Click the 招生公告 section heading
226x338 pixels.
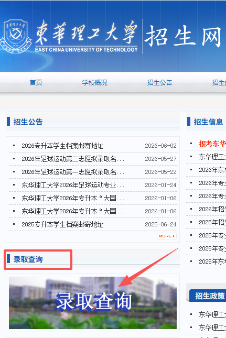28,122
